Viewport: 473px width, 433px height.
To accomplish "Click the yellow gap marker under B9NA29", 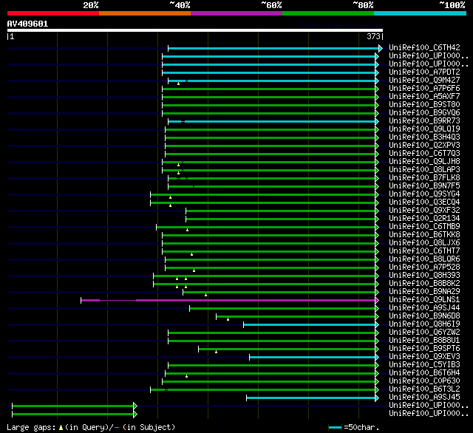I will pyautogui.click(x=205, y=295).
